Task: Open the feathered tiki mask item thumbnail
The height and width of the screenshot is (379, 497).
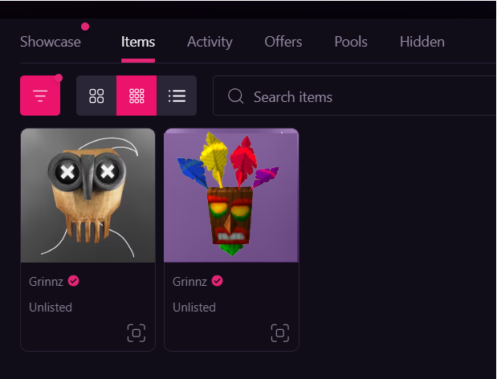Action: [231, 195]
